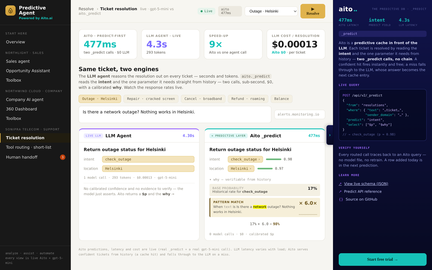Click the Resolve play button
This screenshot has width=432, height=270.
[x=313, y=11]
